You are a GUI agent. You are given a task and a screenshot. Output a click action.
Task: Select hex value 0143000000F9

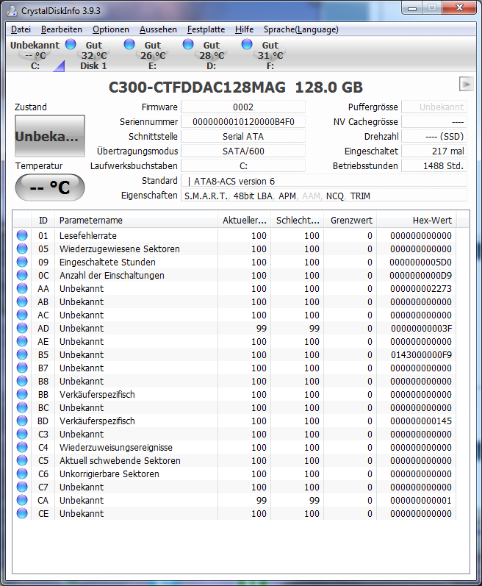(421, 354)
